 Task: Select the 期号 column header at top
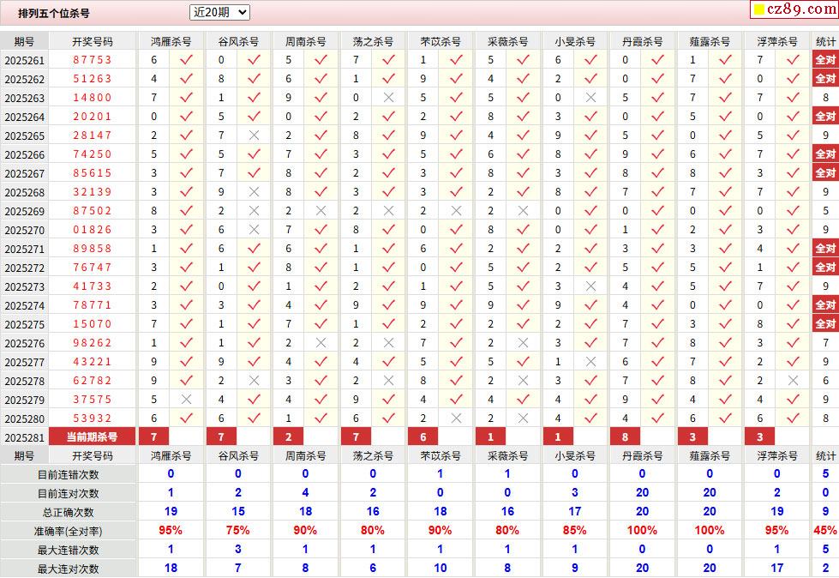pyautogui.click(x=24, y=41)
